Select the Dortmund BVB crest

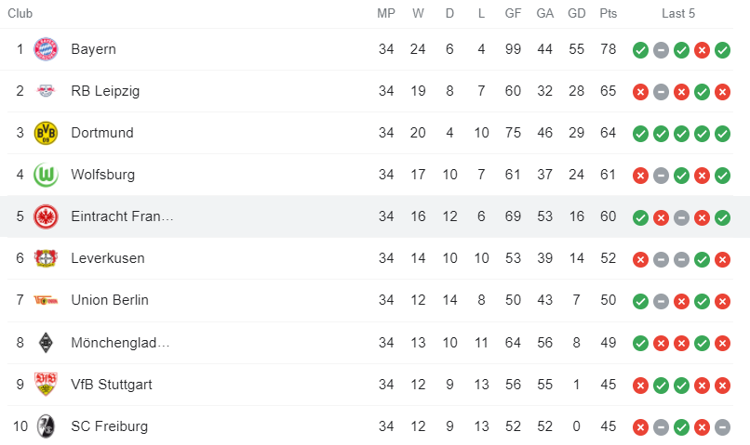(46, 133)
